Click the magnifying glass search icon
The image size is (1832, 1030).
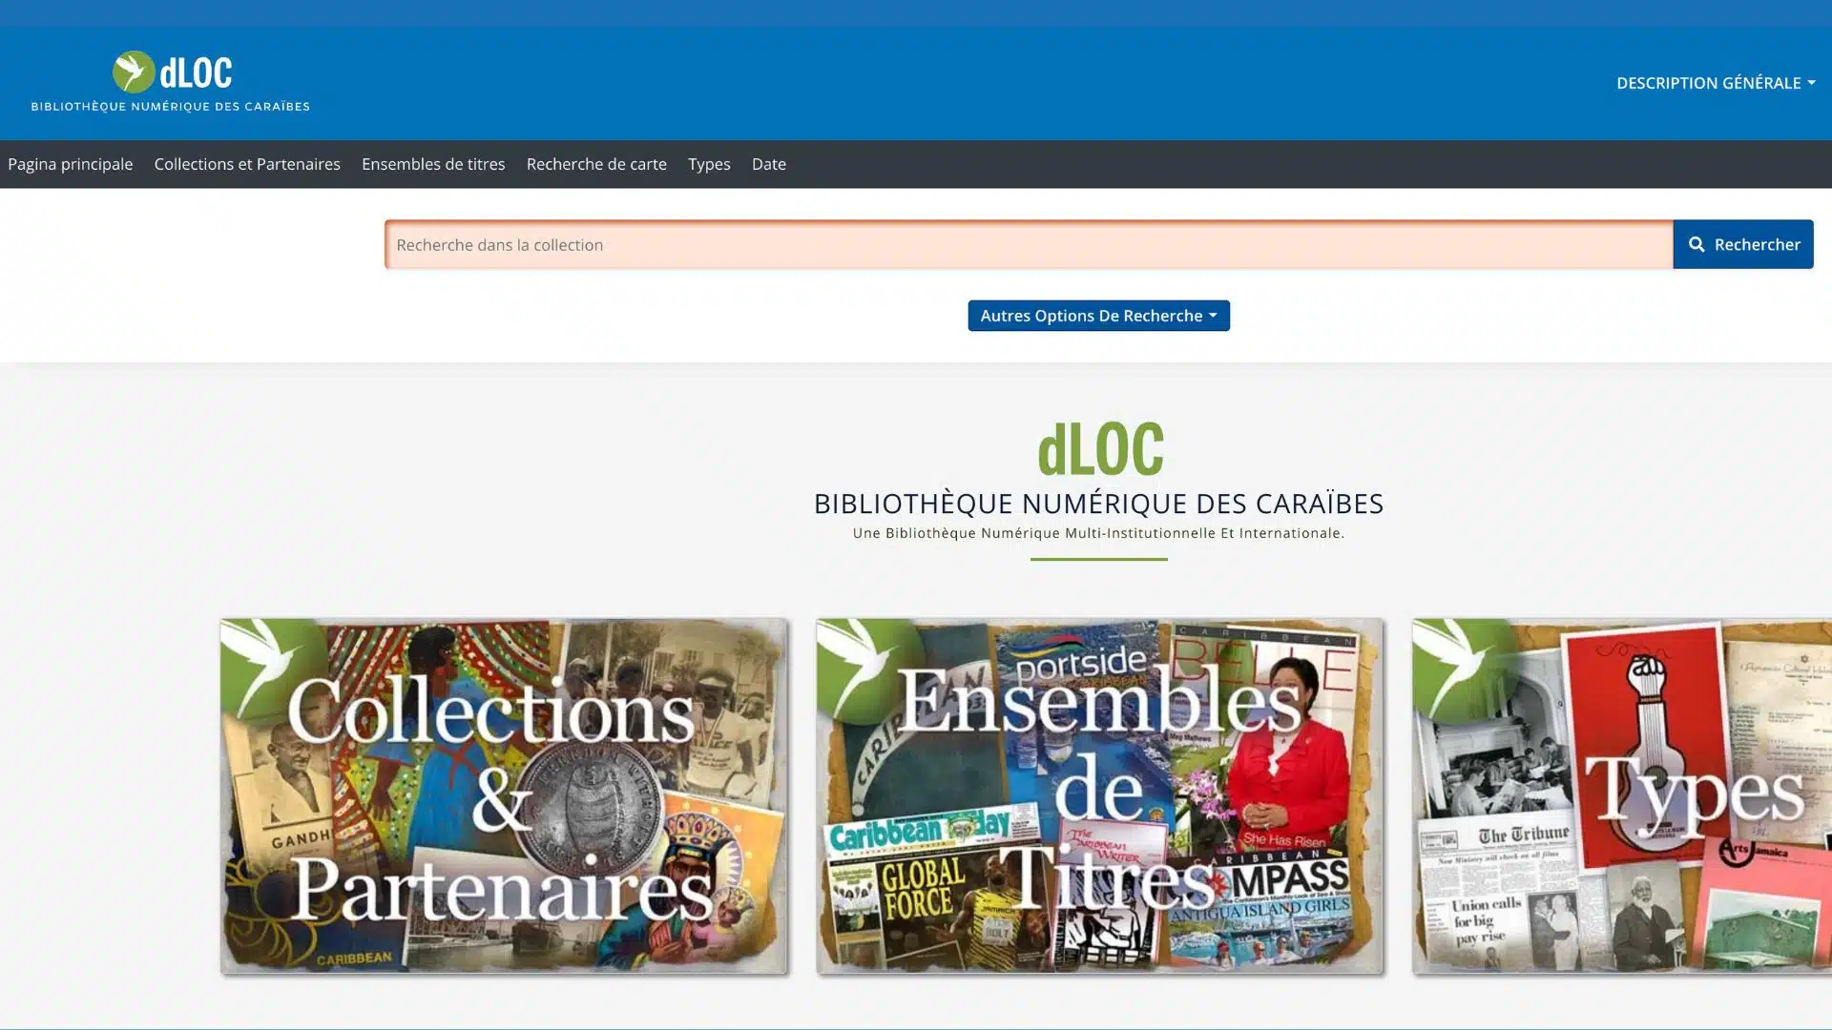[1696, 245]
